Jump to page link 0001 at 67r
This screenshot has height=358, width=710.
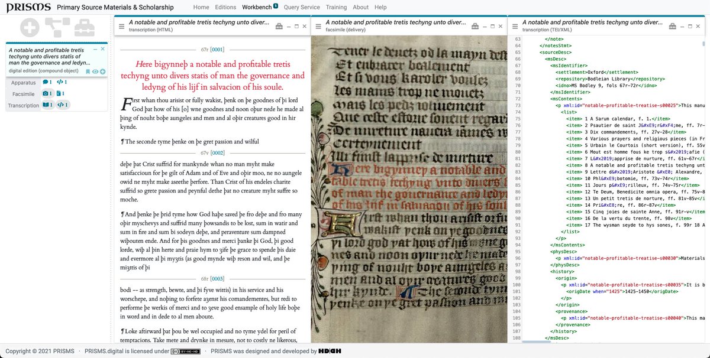coord(218,50)
